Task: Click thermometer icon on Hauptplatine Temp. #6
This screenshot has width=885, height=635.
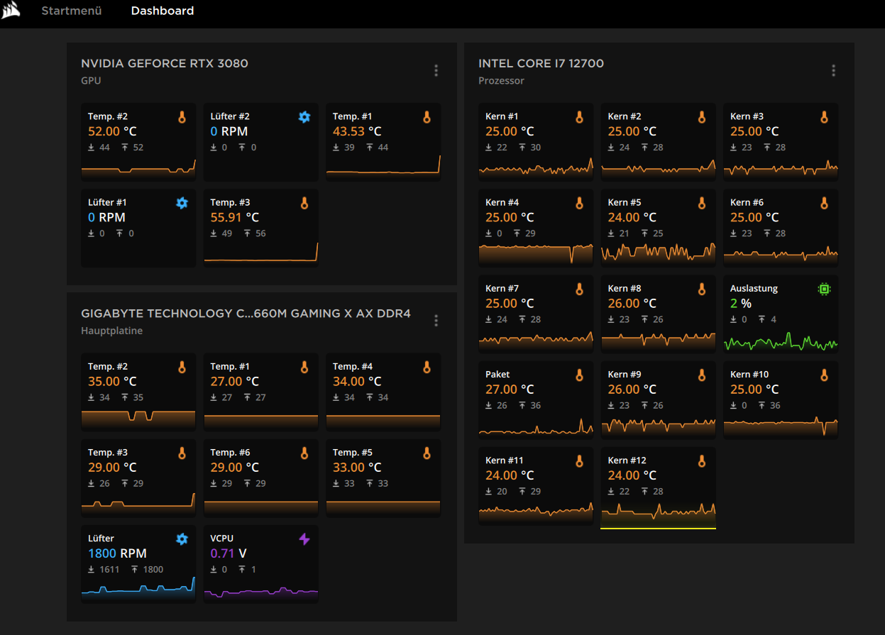Action: pos(304,453)
